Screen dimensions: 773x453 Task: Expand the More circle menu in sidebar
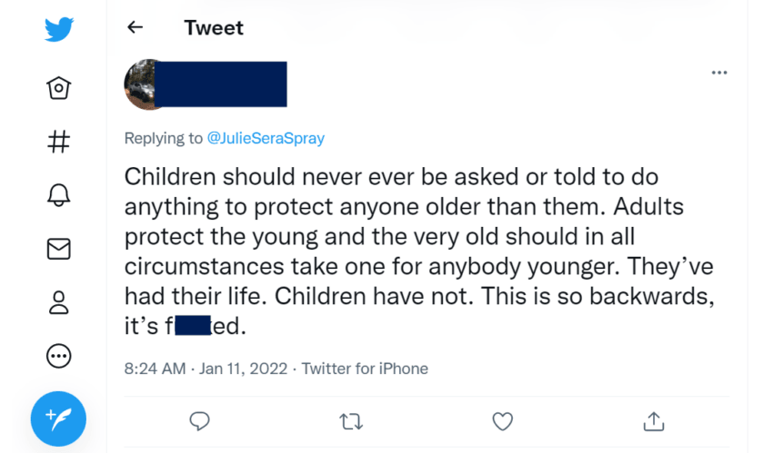coord(59,356)
